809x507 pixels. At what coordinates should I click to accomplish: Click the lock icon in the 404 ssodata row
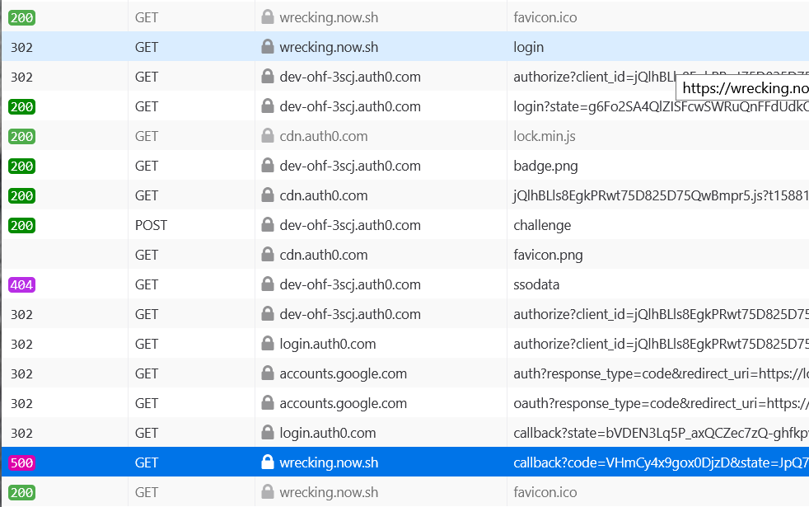click(x=267, y=284)
